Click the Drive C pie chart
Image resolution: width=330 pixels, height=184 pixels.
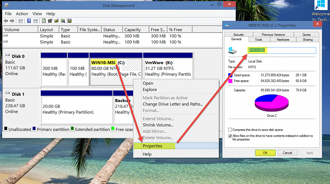[x=271, y=103]
